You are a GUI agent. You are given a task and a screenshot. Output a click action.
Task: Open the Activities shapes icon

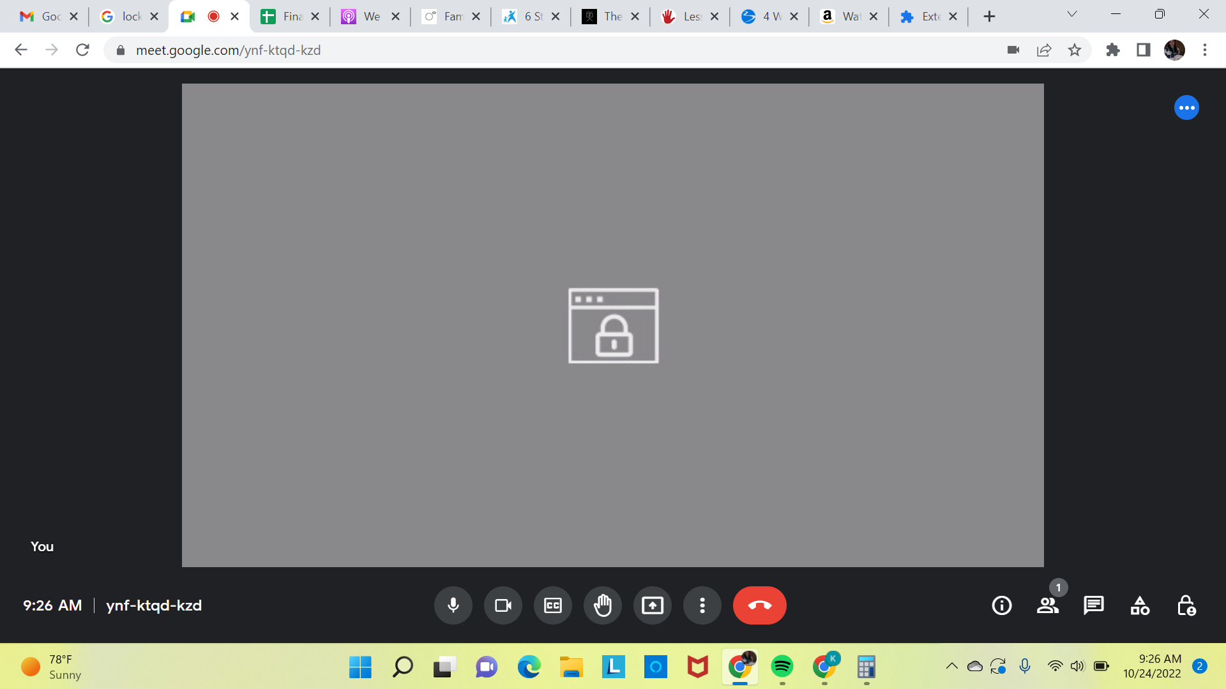(1140, 605)
